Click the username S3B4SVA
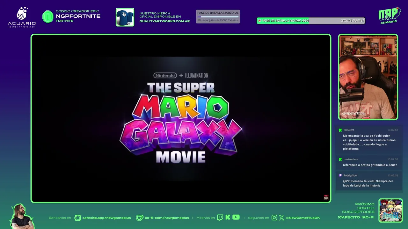Viewport: 408px width, 229px height. pyautogui.click(x=349, y=130)
